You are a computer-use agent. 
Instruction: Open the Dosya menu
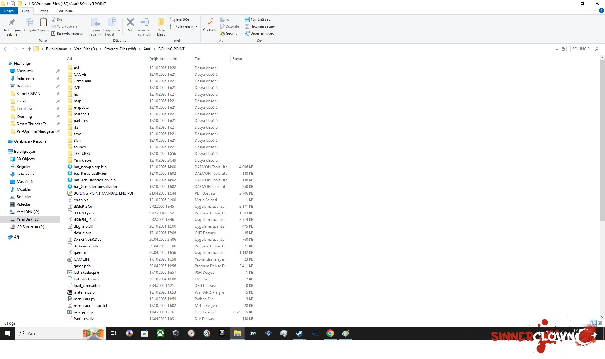(9, 11)
